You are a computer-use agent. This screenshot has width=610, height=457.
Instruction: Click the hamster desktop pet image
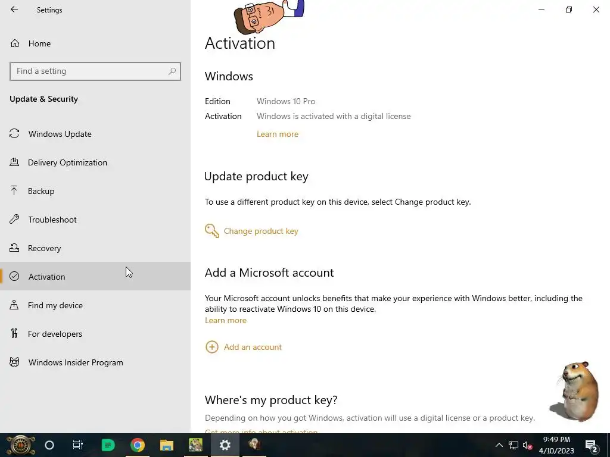click(x=575, y=391)
